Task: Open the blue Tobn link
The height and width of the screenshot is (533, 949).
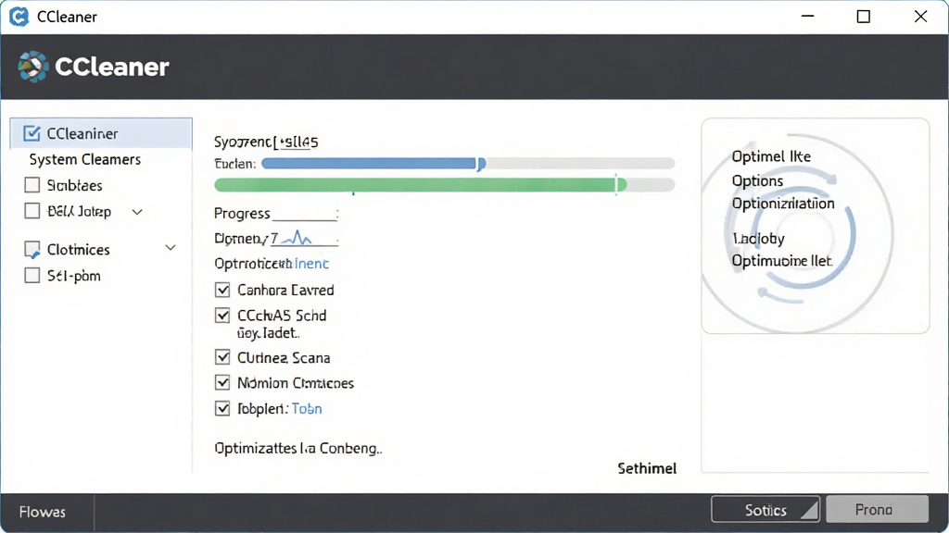Action: coord(307,409)
